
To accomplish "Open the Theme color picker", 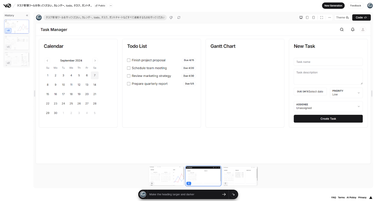I will click(342, 18).
